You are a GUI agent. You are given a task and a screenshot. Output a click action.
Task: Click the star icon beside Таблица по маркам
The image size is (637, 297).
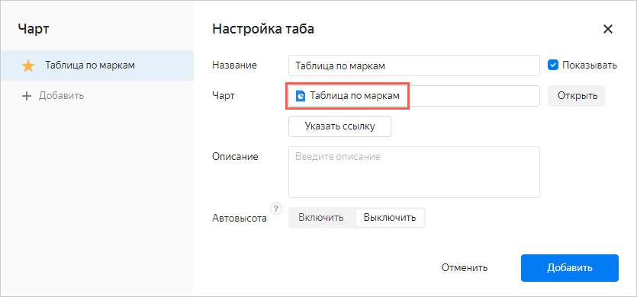pyautogui.click(x=28, y=65)
